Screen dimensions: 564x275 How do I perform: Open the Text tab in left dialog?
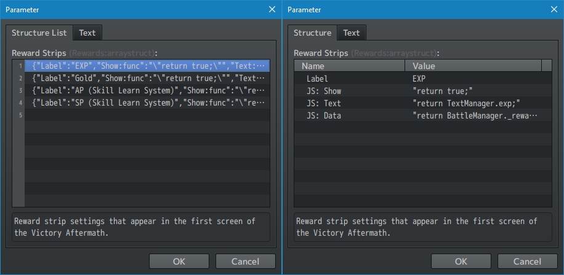click(x=87, y=33)
